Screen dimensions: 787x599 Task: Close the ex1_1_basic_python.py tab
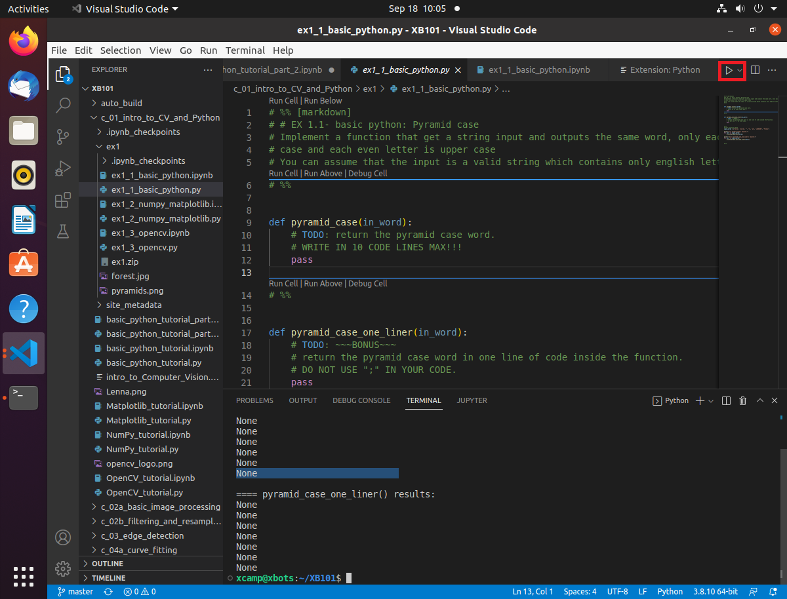pyautogui.click(x=457, y=69)
